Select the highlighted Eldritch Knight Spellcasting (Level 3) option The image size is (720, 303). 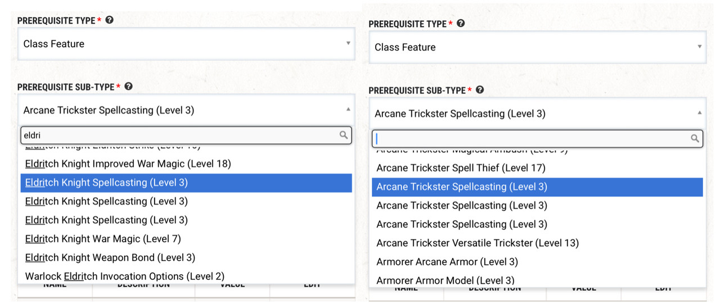point(186,183)
